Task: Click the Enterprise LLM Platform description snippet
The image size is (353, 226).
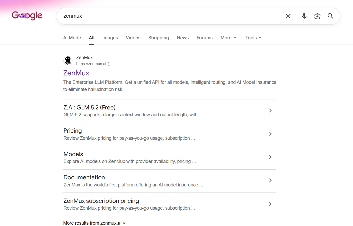Action: pyautogui.click(x=170, y=86)
